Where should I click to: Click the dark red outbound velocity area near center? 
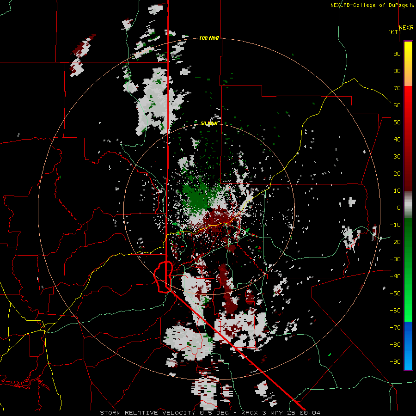click(x=218, y=217)
